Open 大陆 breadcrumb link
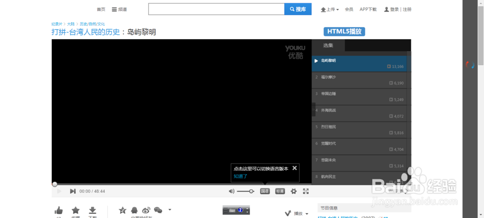 pos(71,24)
